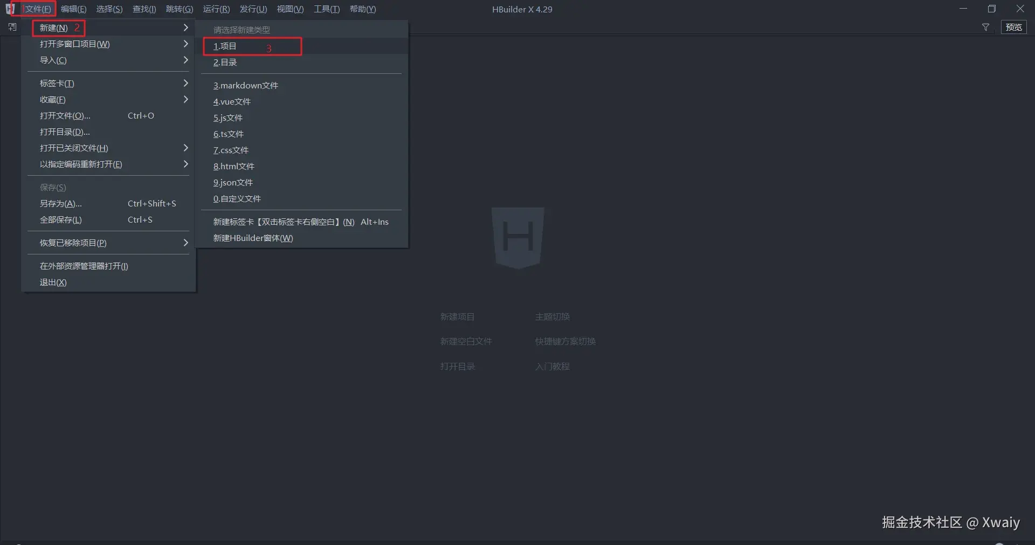Open the 发行(U) menu
The width and height of the screenshot is (1035, 545).
[x=253, y=9]
